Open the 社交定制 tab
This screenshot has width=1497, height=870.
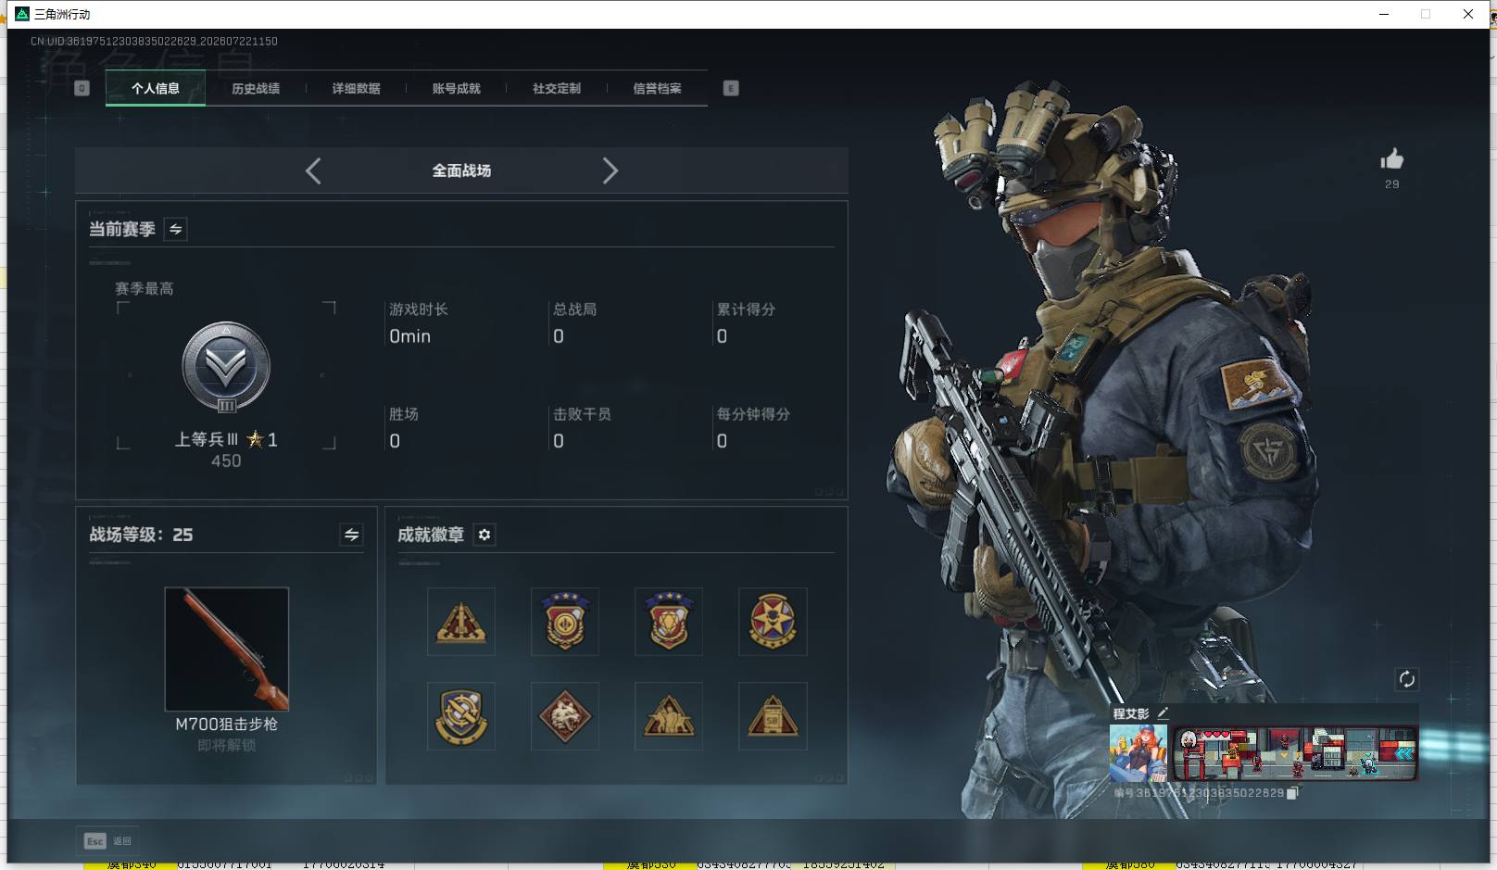[x=557, y=89]
